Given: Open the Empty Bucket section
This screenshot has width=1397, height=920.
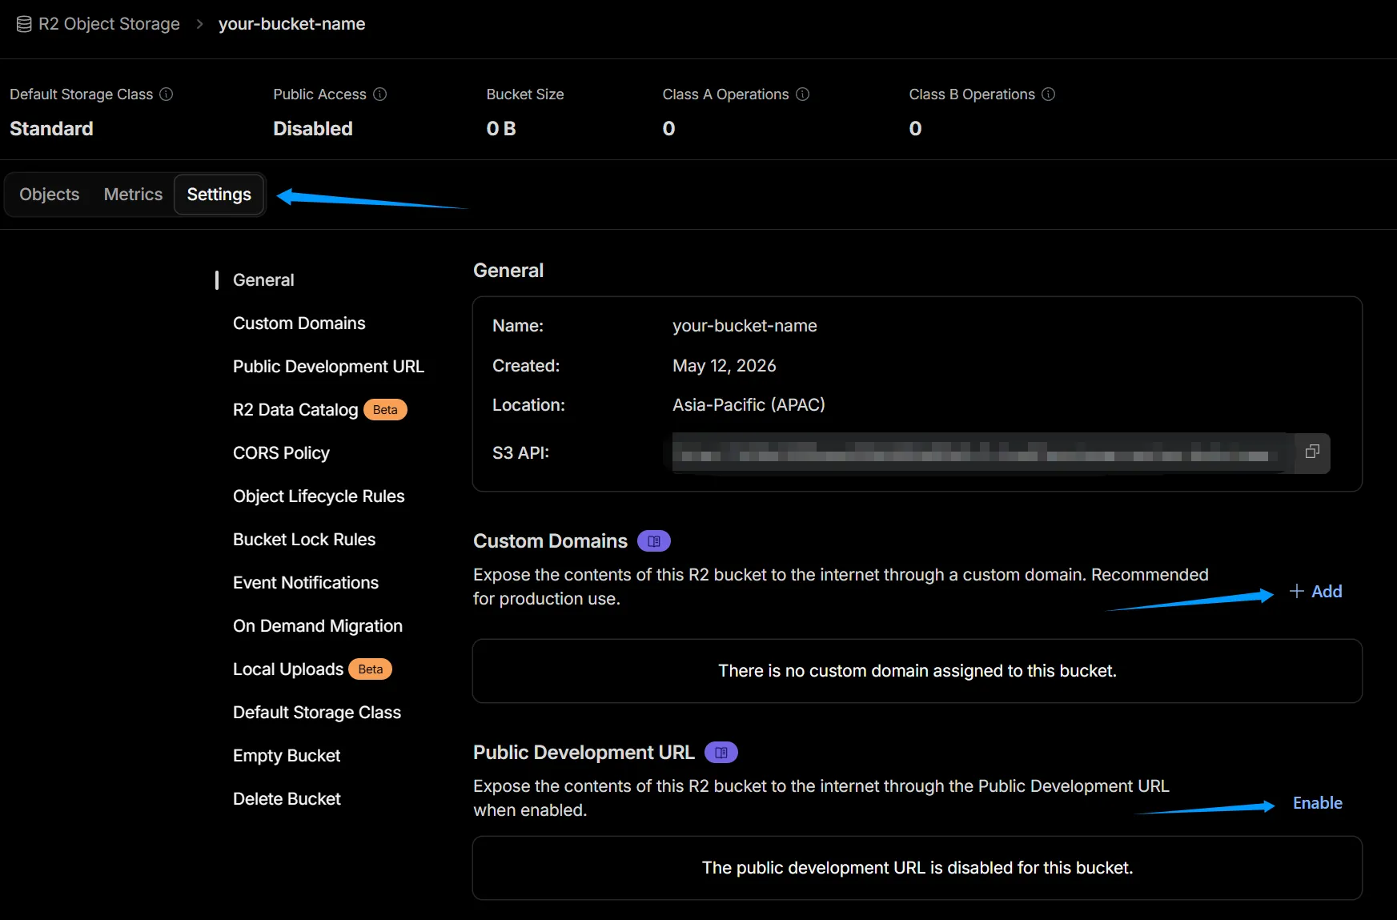Looking at the screenshot, I should pos(287,756).
